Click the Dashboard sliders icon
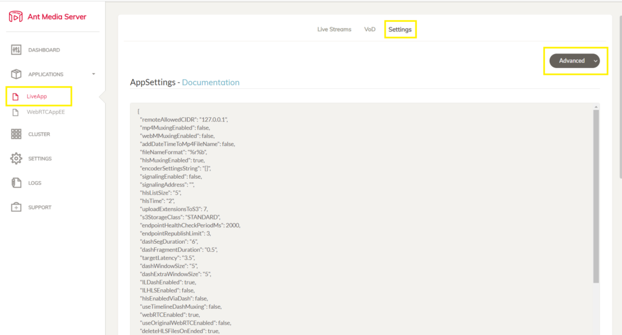Image resolution: width=622 pixels, height=335 pixels. point(16,50)
